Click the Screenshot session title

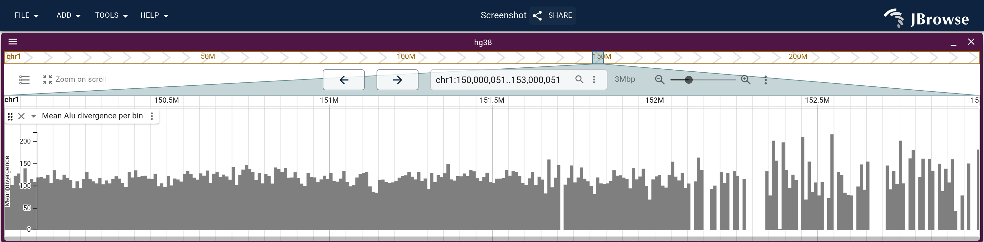pos(503,15)
